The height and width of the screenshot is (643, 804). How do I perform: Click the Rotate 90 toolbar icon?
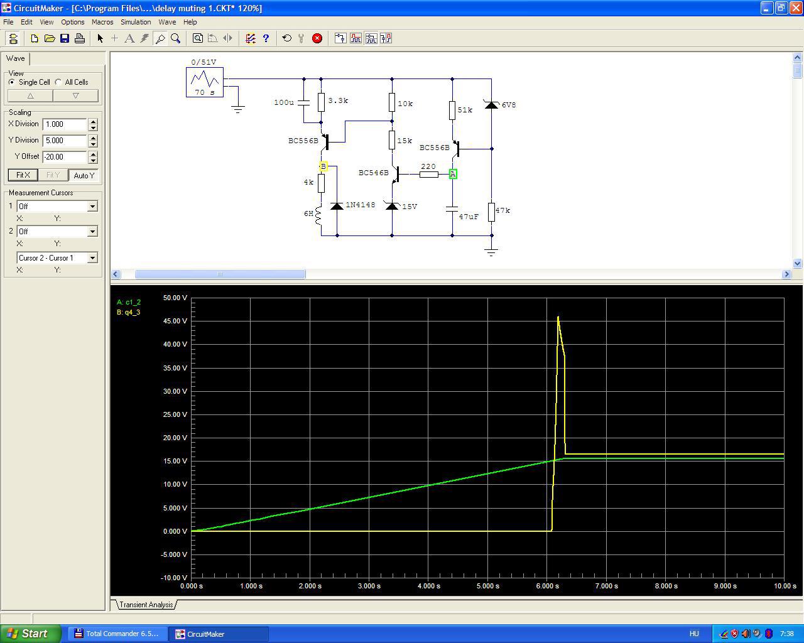click(212, 38)
